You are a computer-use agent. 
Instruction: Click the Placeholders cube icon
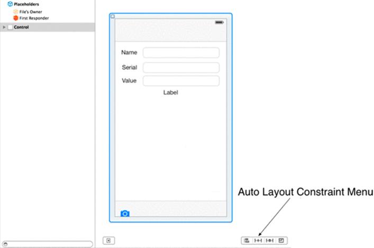click(10, 4)
